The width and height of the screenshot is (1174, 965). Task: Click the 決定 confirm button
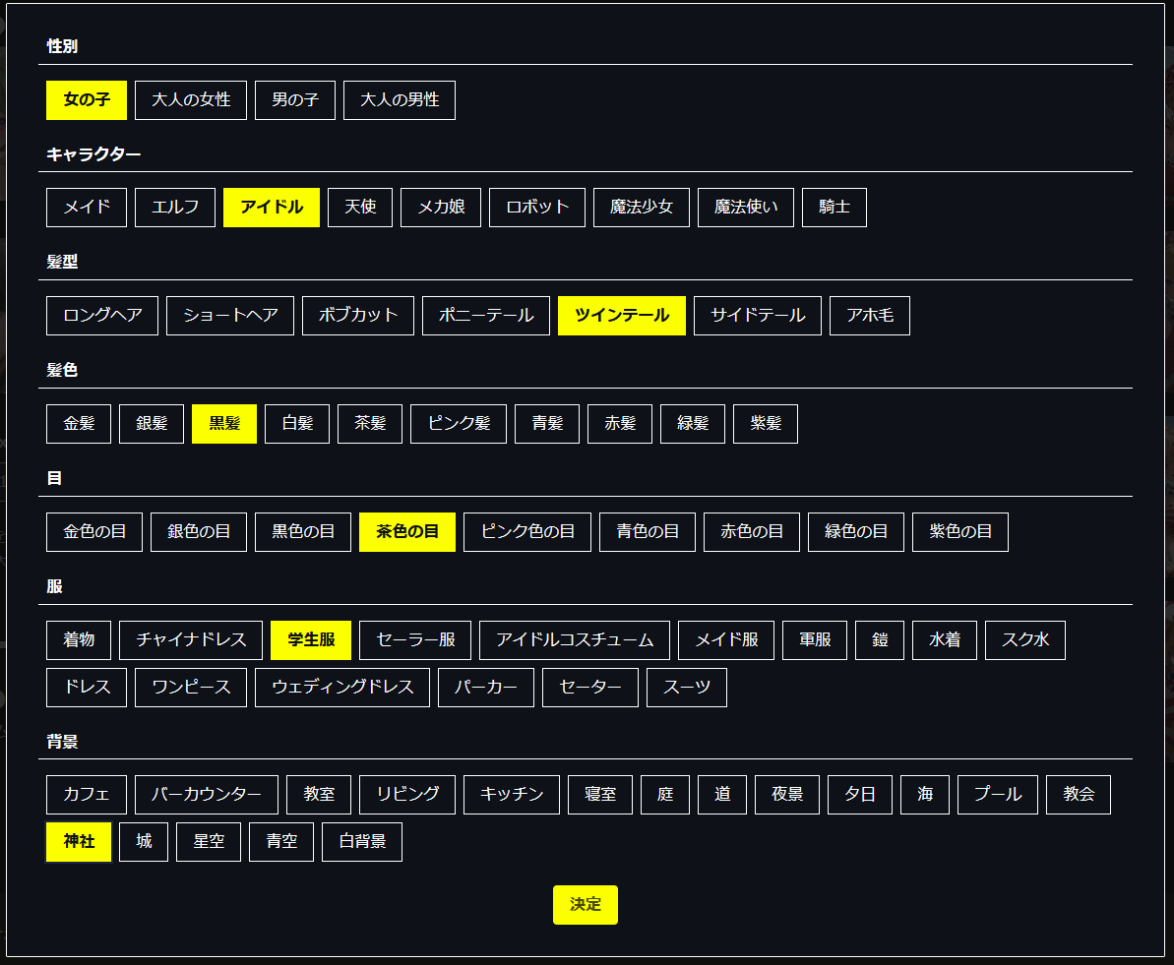[585, 905]
